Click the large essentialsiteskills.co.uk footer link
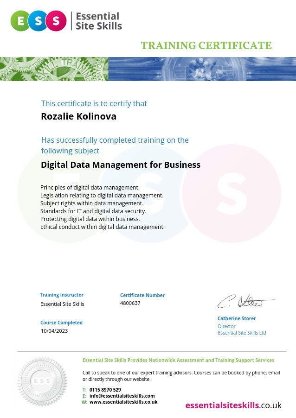Image resolution: width=296 pixels, height=418 pixels. (x=233, y=405)
